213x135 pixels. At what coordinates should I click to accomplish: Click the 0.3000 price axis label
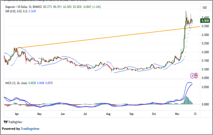[x=205, y=35]
